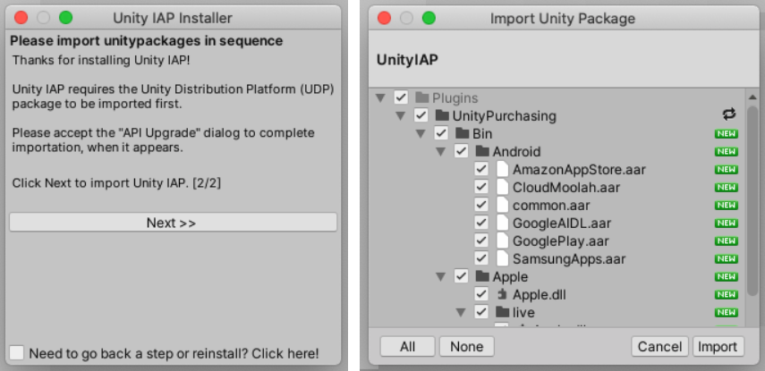Screen dimensions: 765x371
Task: Uncheck AmazonAppStore.aar
Action: pyautogui.click(x=481, y=170)
